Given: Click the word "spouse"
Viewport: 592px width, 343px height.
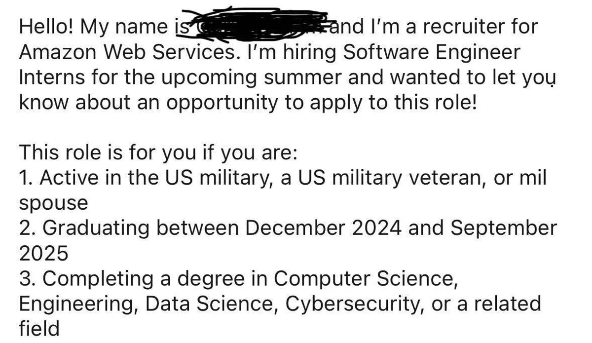Looking at the screenshot, I should (53, 203).
